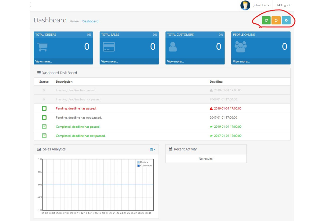Click View more under People Online
This screenshot has width=326, height=221.
(241, 62)
